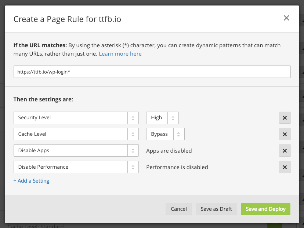Delete the Disable Performance setting row
The height and width of the screenshot is (228, 304).
[x=285, y=167]
